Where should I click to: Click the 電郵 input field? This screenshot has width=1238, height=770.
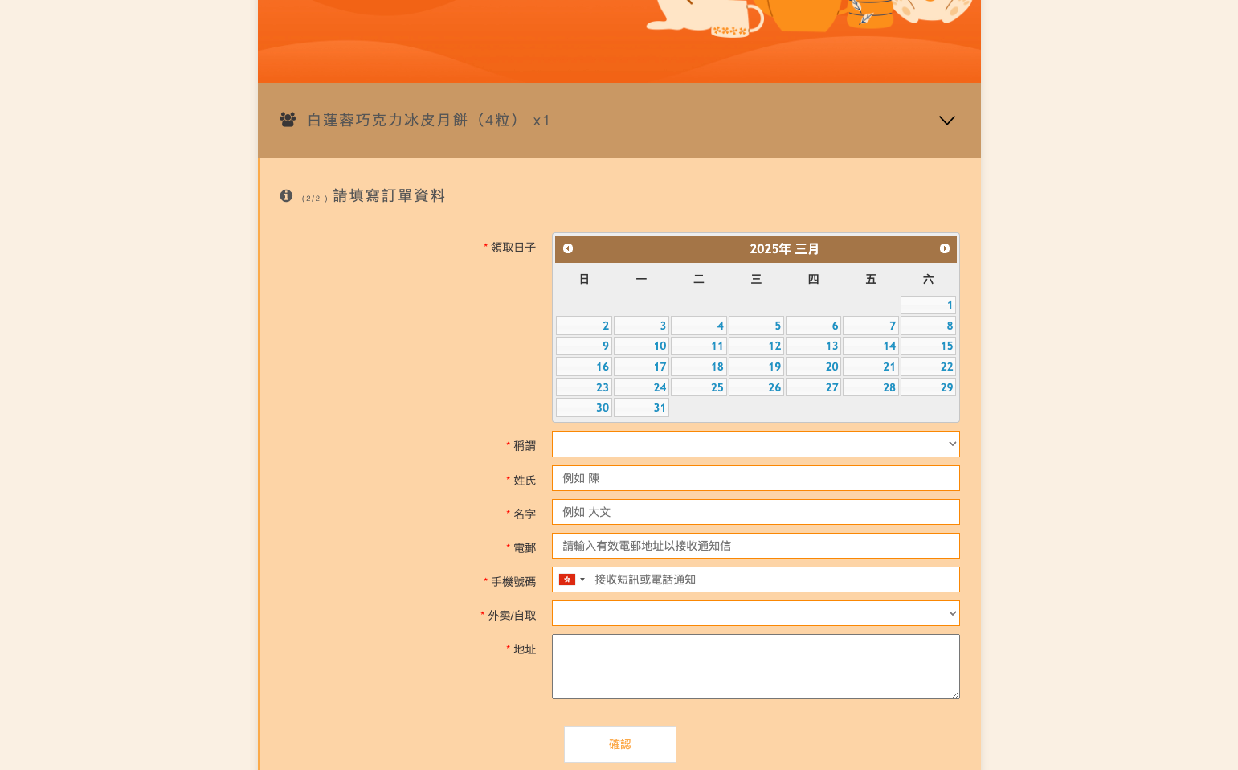click(756, 546)
